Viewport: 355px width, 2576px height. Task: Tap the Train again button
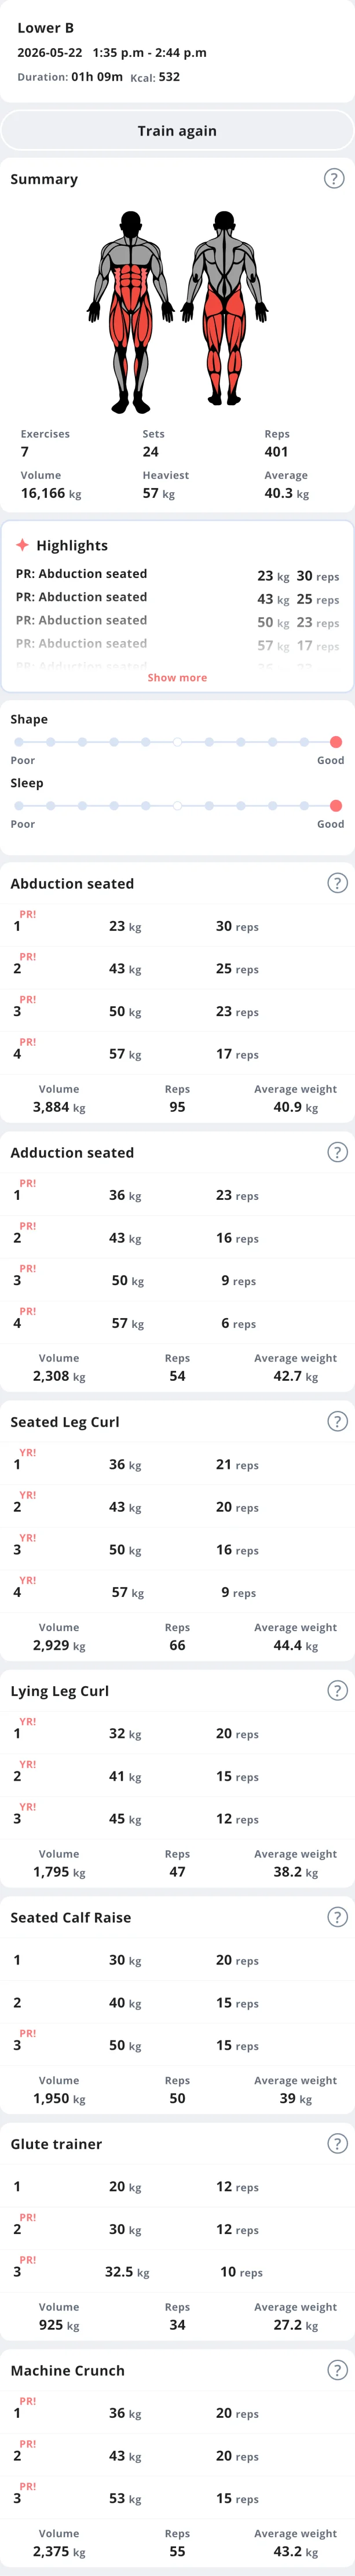tap(177, 131)
